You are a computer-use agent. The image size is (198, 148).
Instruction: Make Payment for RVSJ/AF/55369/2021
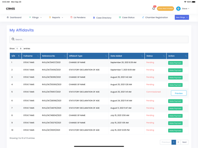pos(175,85)
